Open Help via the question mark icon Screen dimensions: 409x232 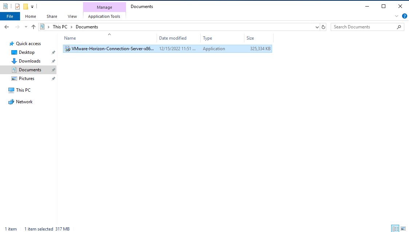405,16
